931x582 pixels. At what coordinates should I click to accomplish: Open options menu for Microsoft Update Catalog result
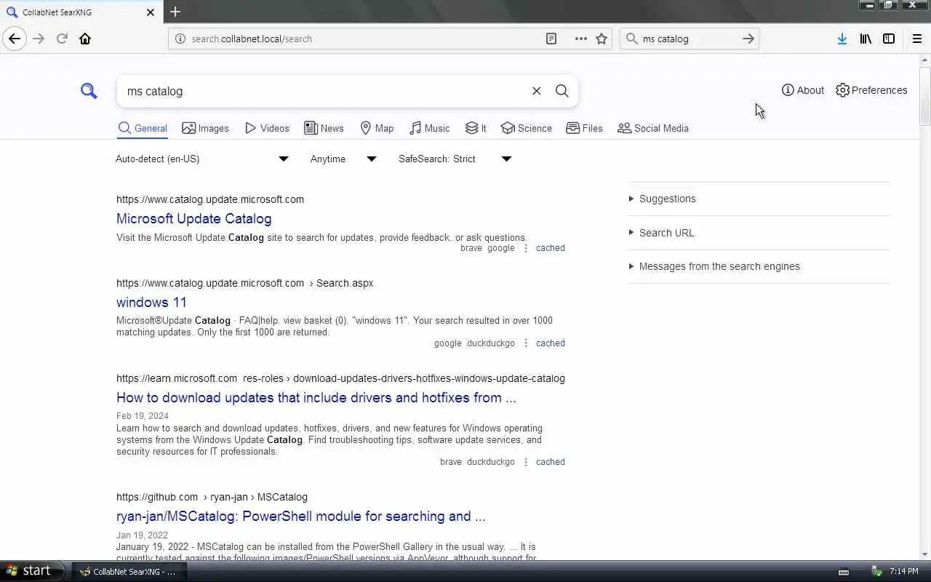click(x=526, y=248)
